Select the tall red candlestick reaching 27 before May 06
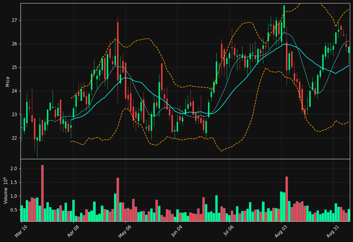This screenshot has height=242, width=353. pyautogui.click(x=118, y=51)
